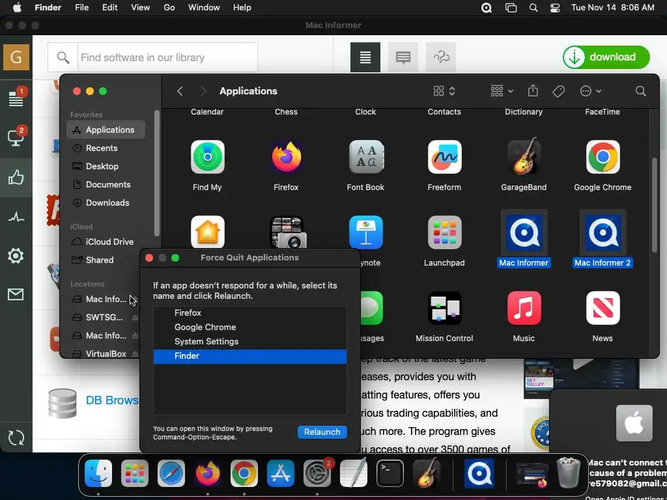
Task: Select GarageBand in Applications folder
Action: pos(524,156)
